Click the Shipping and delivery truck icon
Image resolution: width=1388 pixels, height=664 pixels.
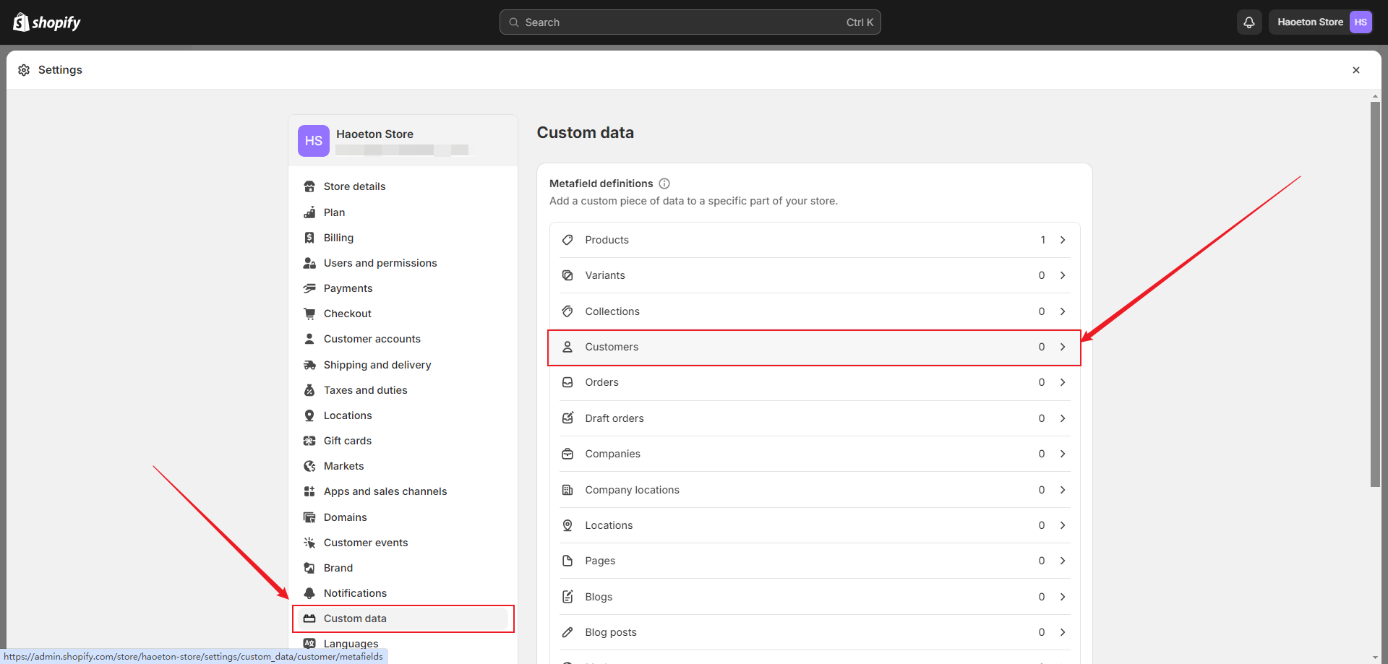click(309, 365)
